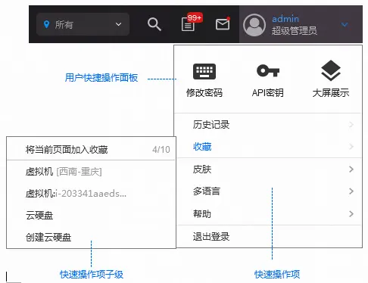Click the 超级管理员 role text
The height and width of the screenshot is (283, 368).
point(295,31)
